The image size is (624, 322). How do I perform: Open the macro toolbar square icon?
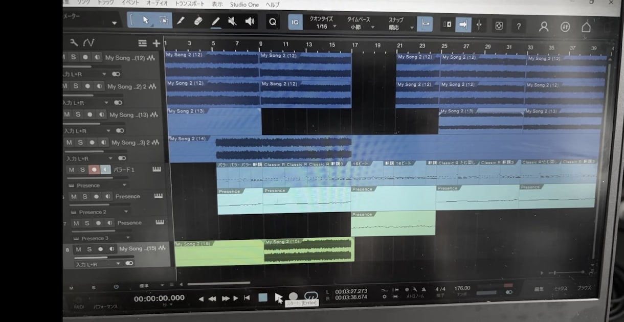(499, 26)
